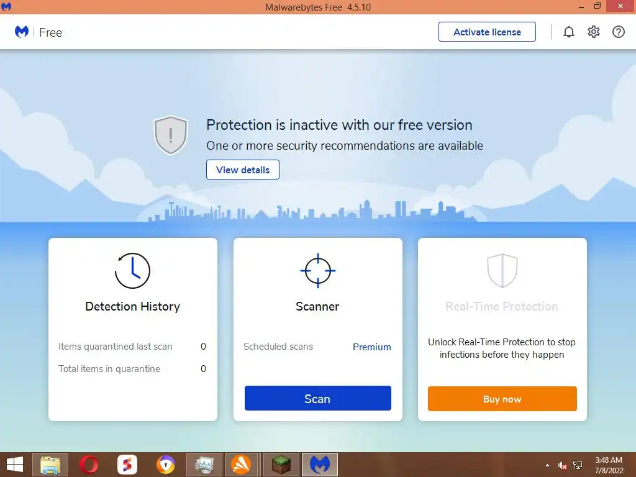Open the Windows Start button
Viewport: 636px width, 477px height.
pyautogui.click(x=15, y=465)
